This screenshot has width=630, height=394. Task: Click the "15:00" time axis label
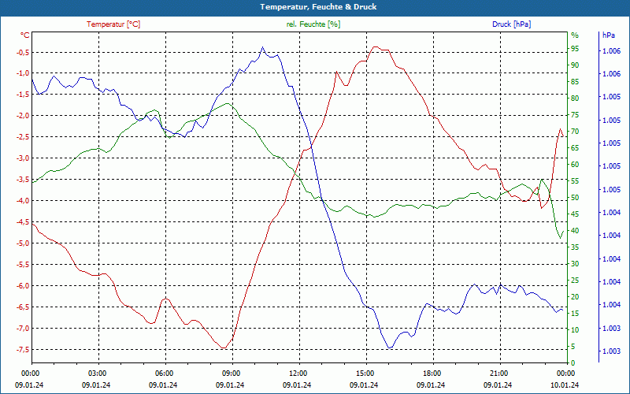(x=365, y=373)
